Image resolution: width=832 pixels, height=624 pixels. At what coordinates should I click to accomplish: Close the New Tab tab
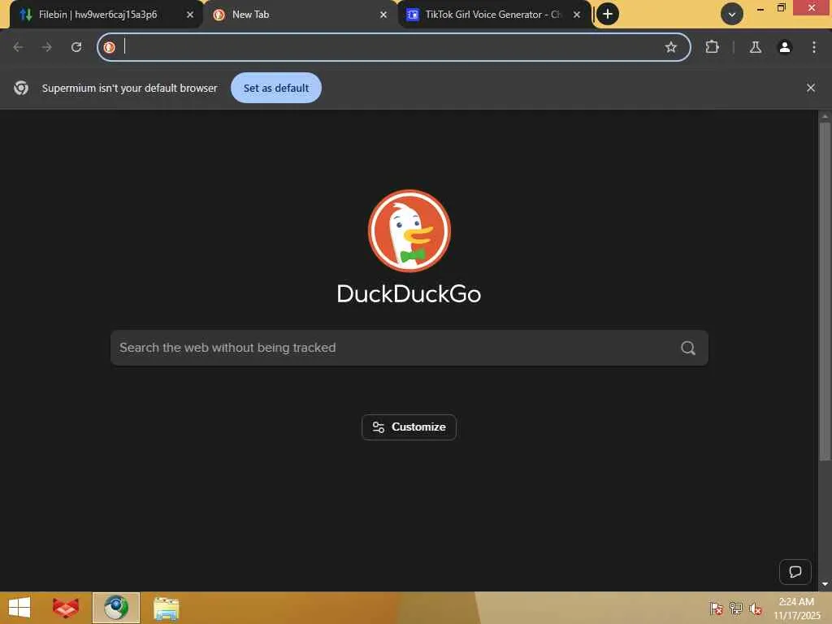click(x=383, y=15)
